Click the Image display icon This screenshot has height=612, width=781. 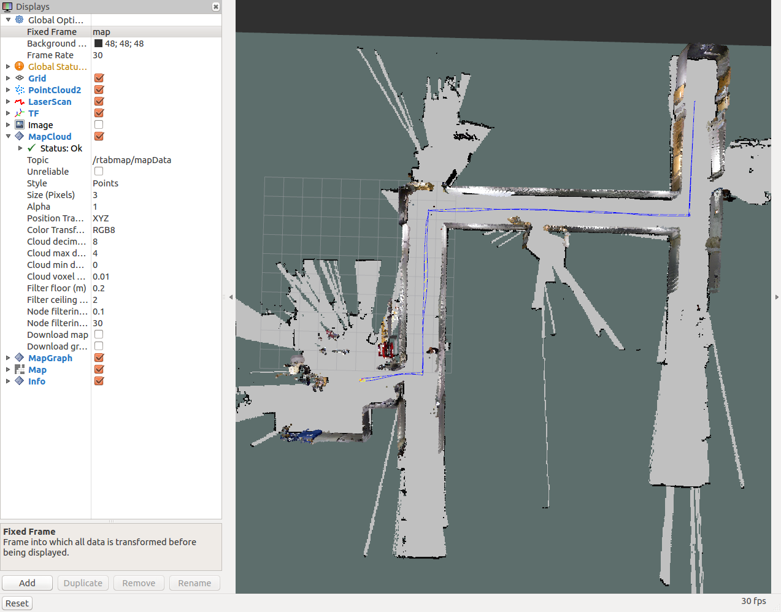click(20, 125)
